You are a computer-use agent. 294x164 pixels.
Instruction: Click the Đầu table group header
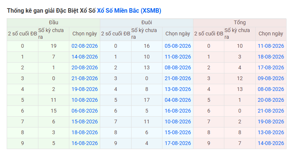click(53, 23)
